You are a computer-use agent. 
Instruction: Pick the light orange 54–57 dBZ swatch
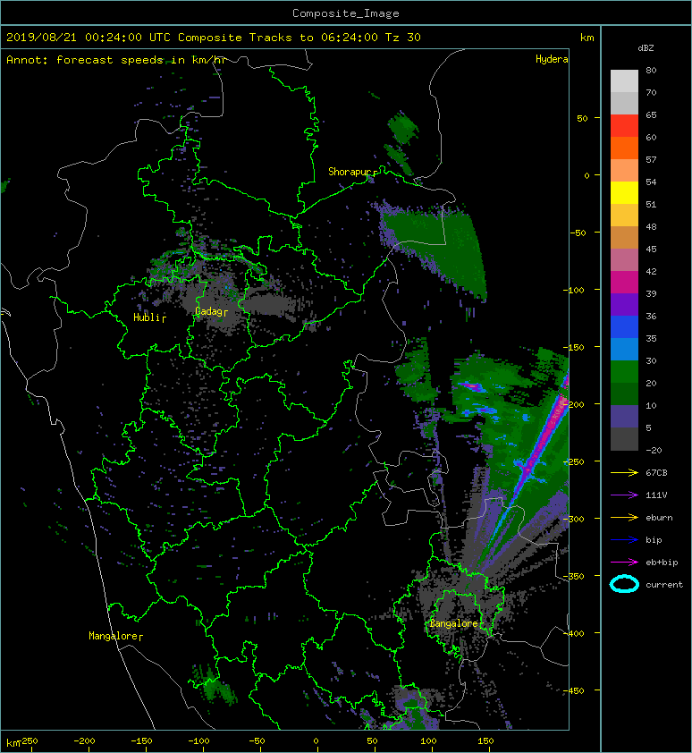pyautogui.click(x=624, y=171)
